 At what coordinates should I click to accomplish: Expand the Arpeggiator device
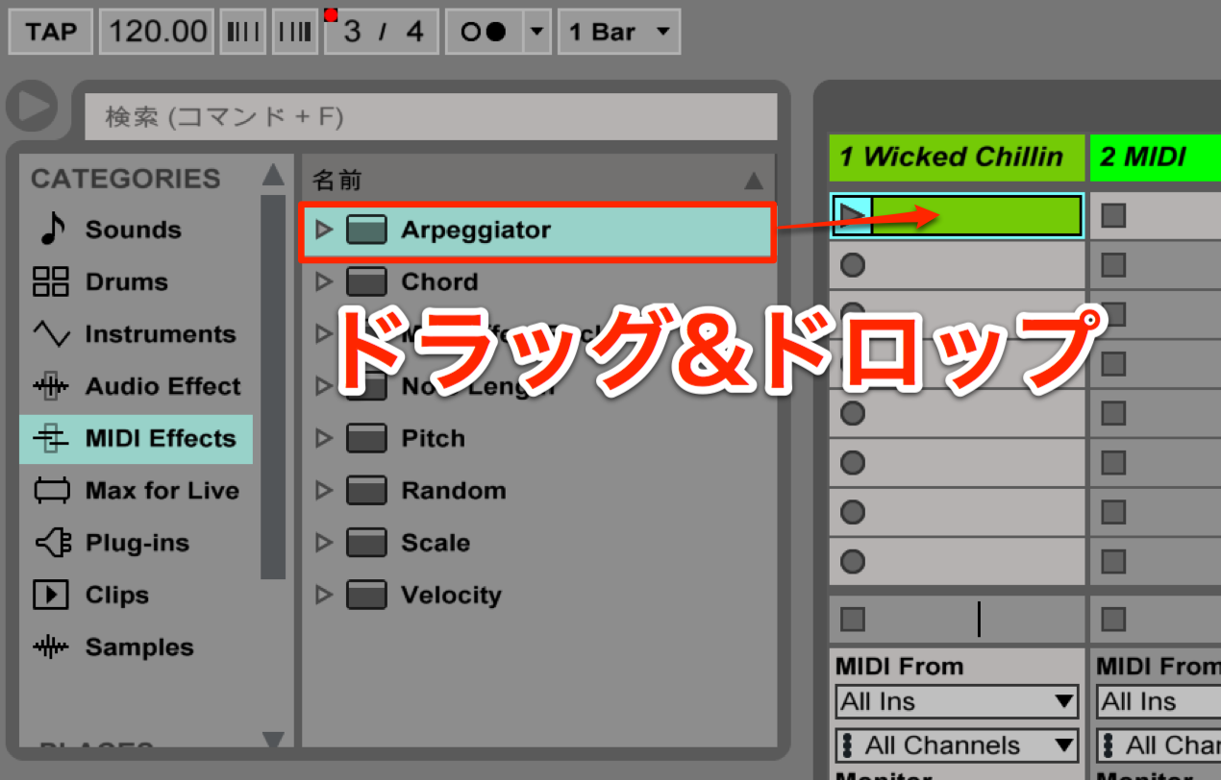pos(323,230)
